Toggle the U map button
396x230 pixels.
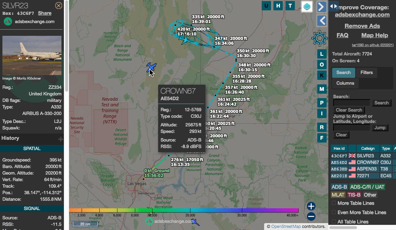266,6
